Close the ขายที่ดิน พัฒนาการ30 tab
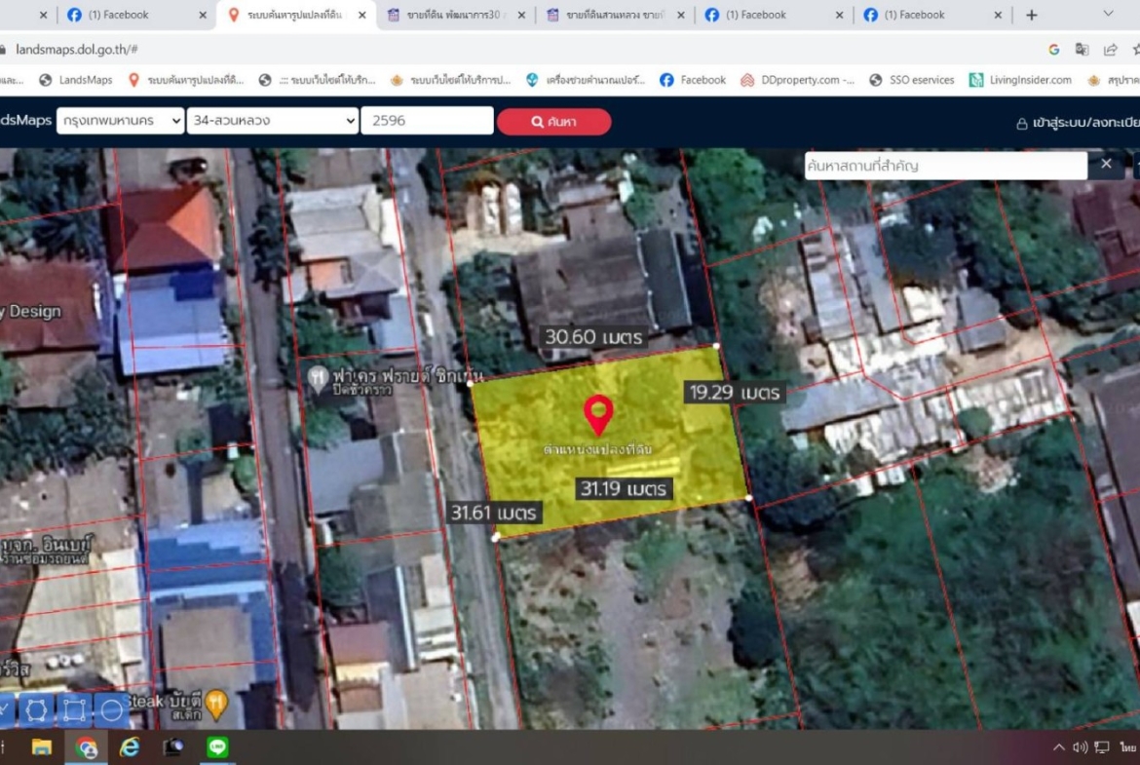1140x765 pixels. click(521, 15)
